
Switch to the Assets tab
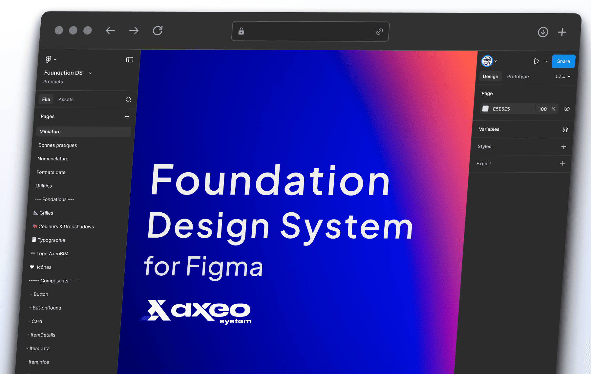(66, 100)
